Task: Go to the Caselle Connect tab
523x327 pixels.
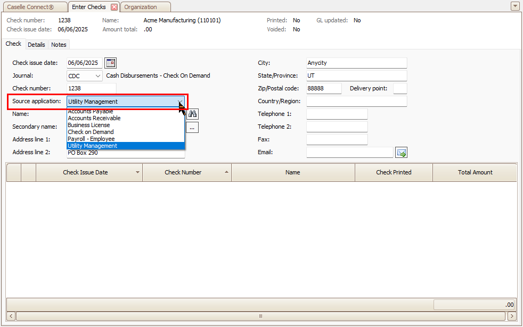Action: pyautogui.click(x=34, y=7)
